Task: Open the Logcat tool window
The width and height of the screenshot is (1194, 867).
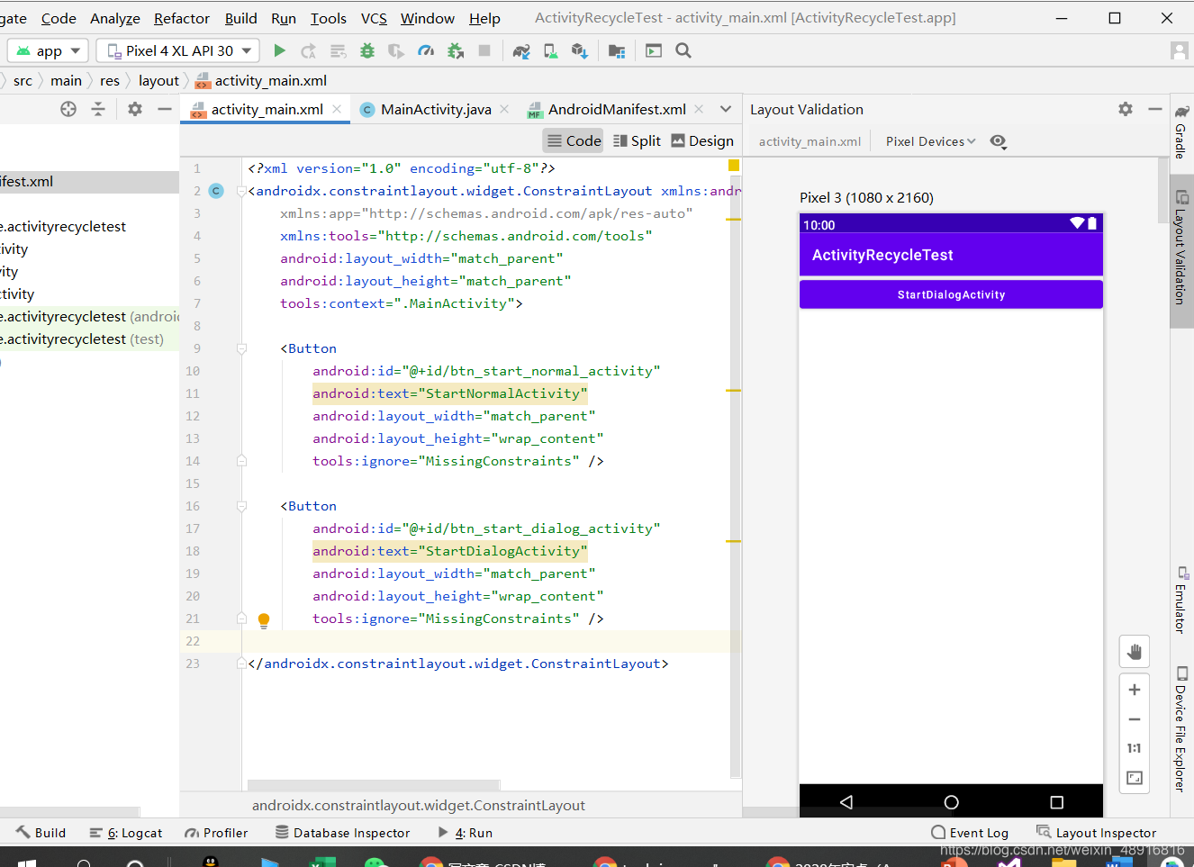Action: [126, 833]
